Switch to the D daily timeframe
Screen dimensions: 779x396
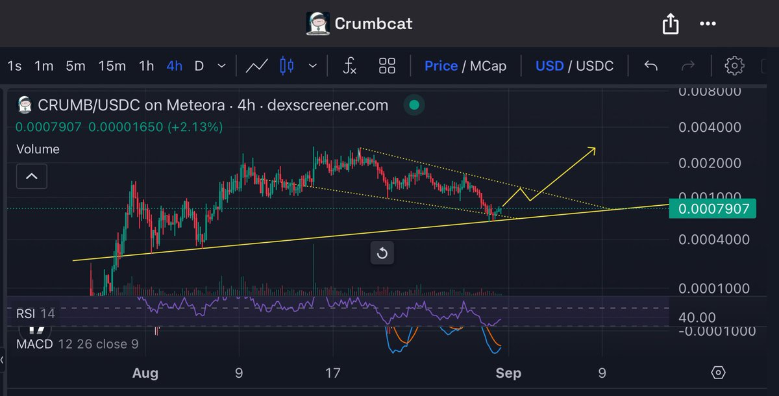199,66
